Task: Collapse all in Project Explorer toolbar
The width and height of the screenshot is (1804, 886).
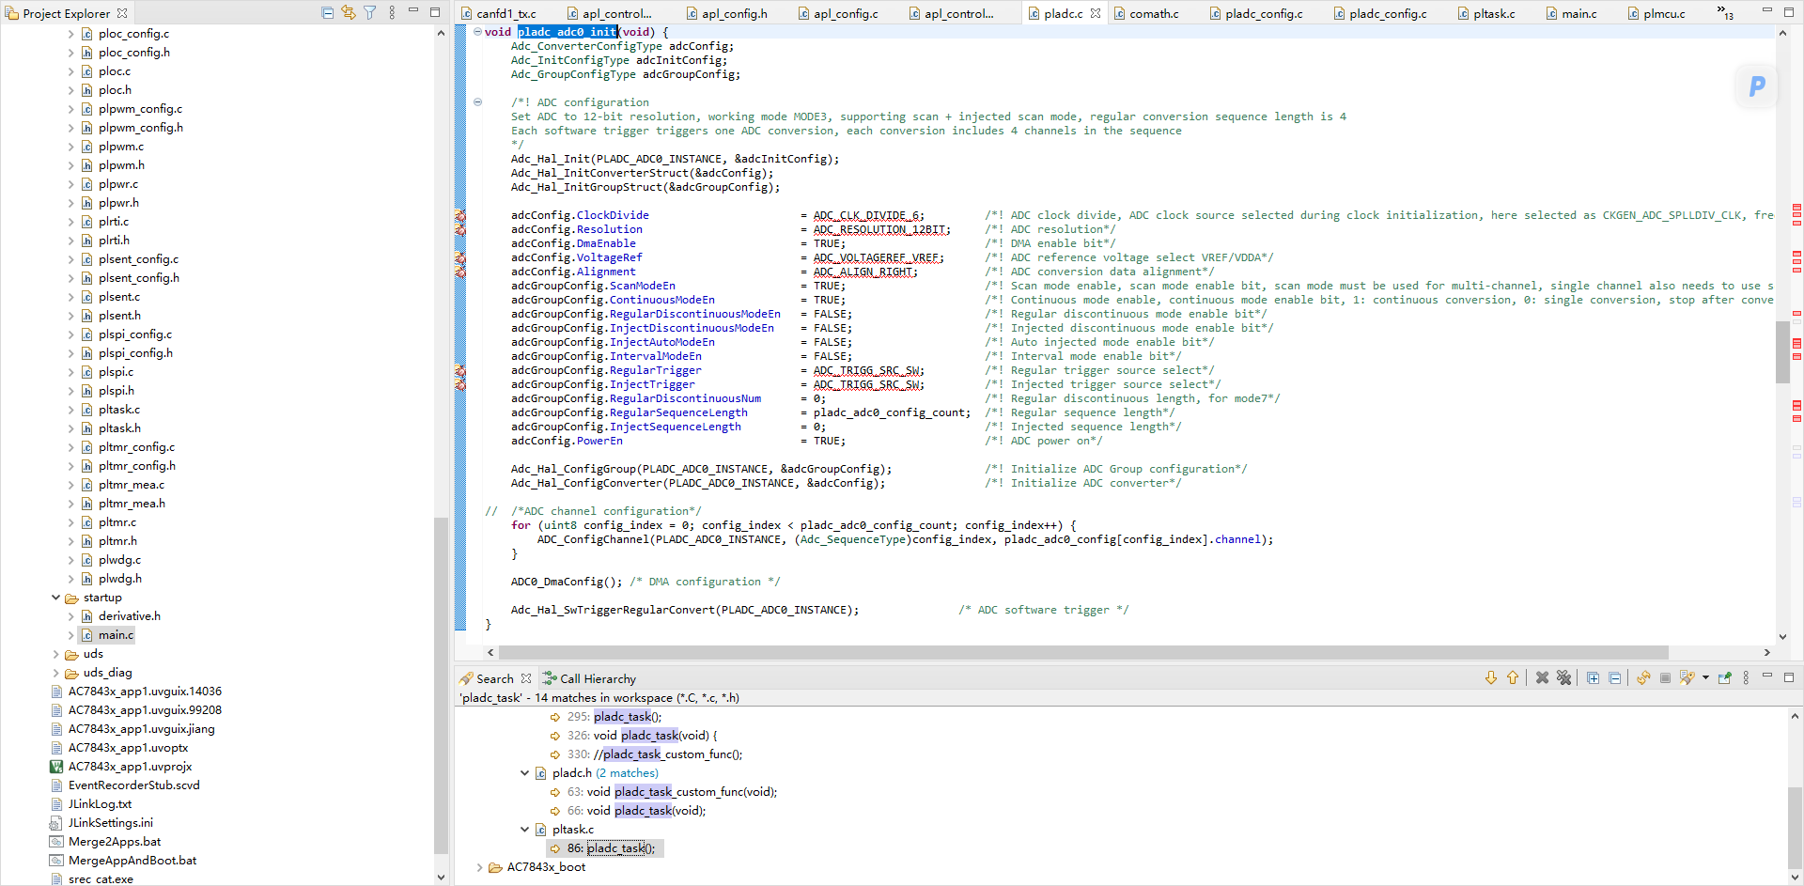Action: 327,12
